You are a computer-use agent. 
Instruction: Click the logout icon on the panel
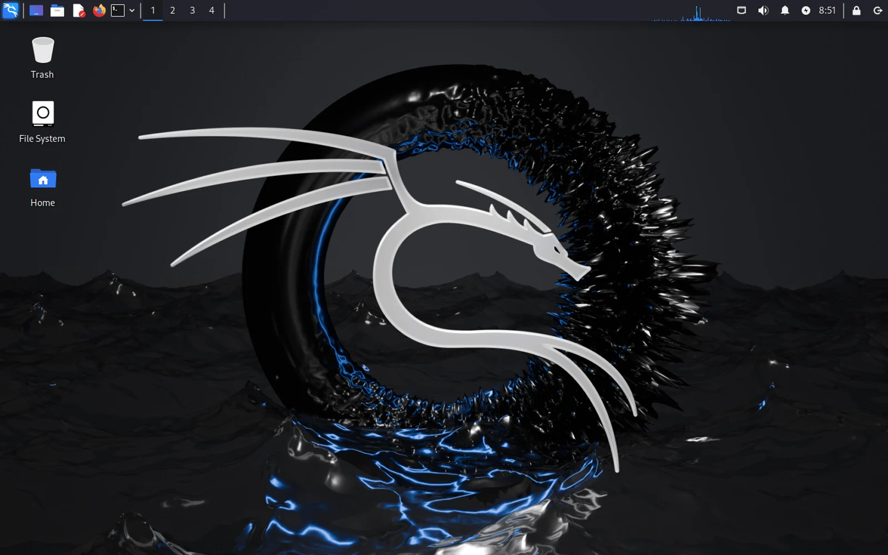[x=878, y=10]
